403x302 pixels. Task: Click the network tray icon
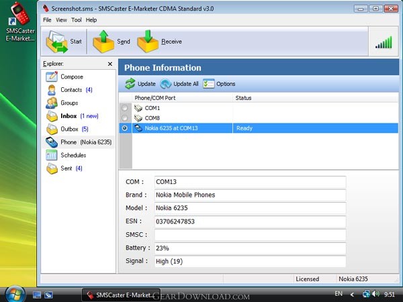(366, 294)
